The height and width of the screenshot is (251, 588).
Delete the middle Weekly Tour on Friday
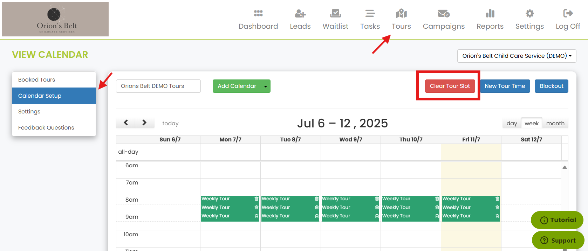[x=497, y=208]
